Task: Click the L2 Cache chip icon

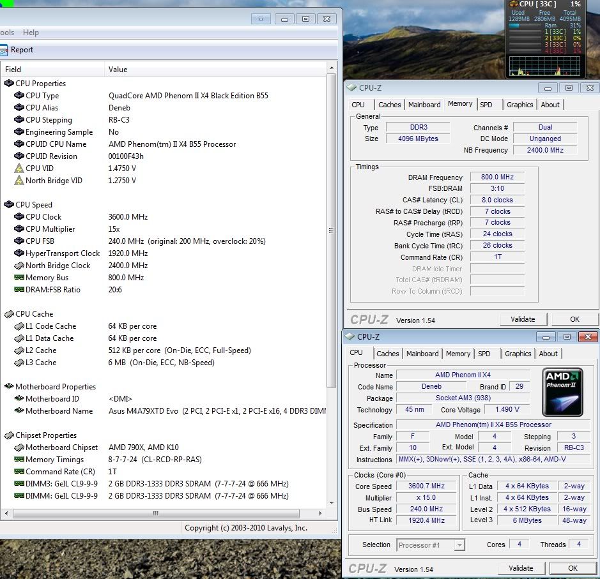Action: [x=19, y=350]
